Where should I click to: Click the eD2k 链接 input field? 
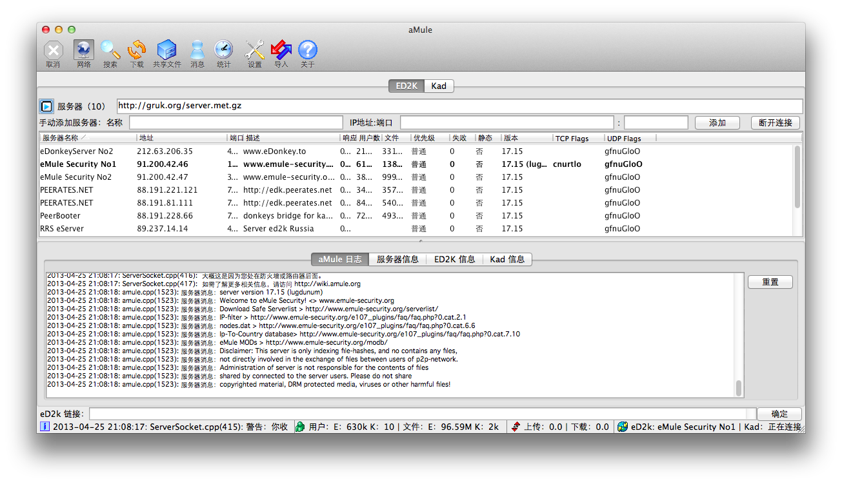[x=422, y=414]
